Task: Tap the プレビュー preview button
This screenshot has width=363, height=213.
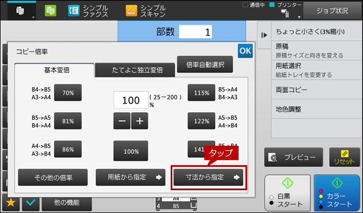Action: (293, 157)
